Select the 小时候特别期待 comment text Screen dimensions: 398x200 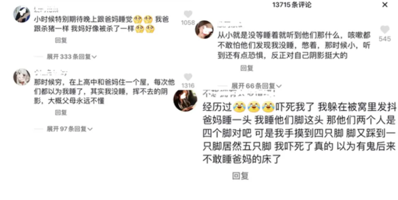click(x=102, y=24)
